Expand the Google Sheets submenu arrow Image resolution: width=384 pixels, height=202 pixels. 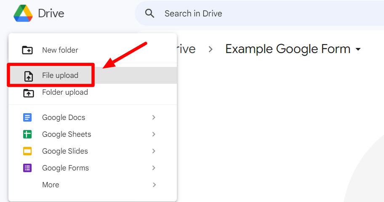click(x=154, y=134)
